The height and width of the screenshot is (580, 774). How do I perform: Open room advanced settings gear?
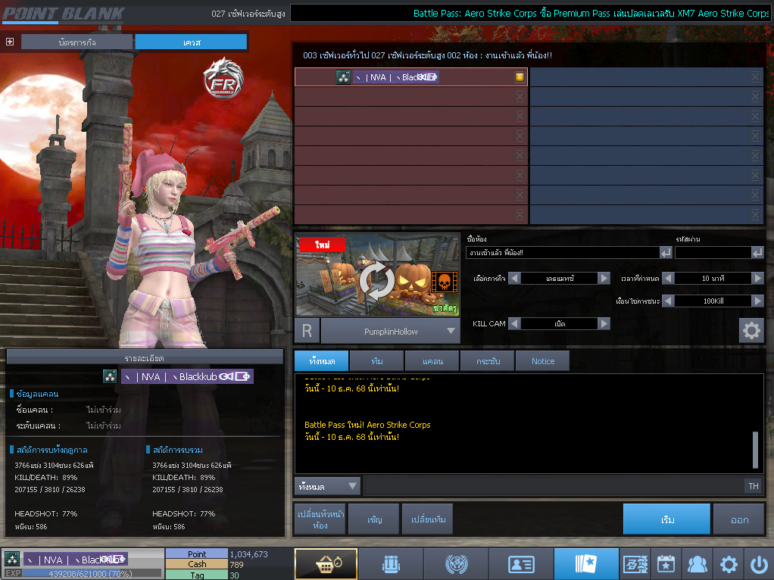tap(751, 331)
